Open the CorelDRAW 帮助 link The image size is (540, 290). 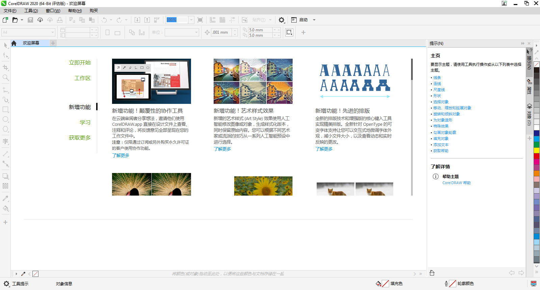coord(456,183)
